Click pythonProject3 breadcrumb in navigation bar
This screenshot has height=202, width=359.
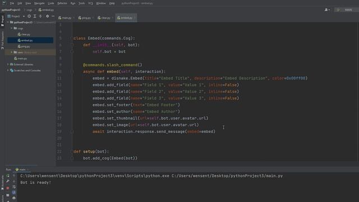coord(11,10)
